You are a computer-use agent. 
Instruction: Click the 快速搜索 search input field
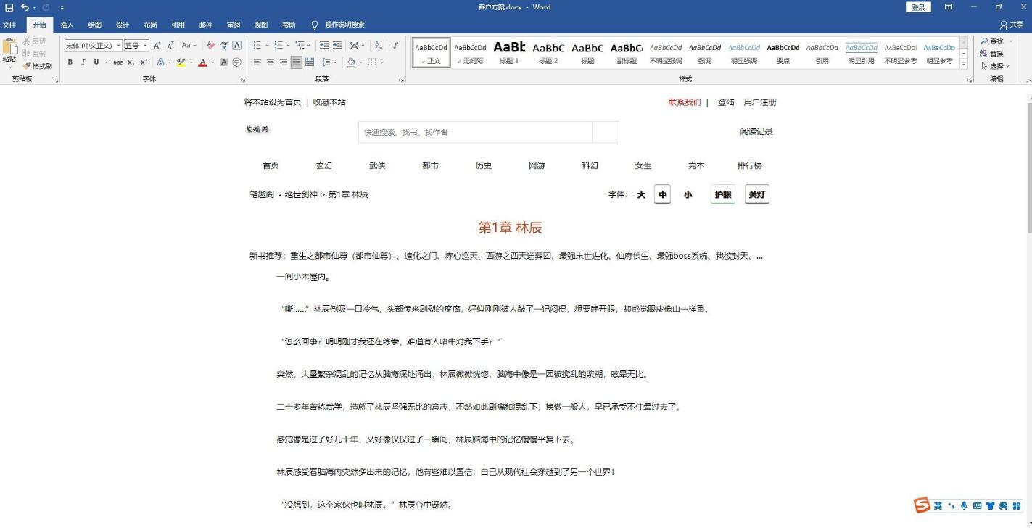tap(475, 132)
